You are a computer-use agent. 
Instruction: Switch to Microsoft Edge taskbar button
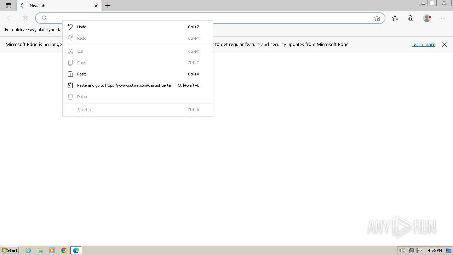coord(76,250)
